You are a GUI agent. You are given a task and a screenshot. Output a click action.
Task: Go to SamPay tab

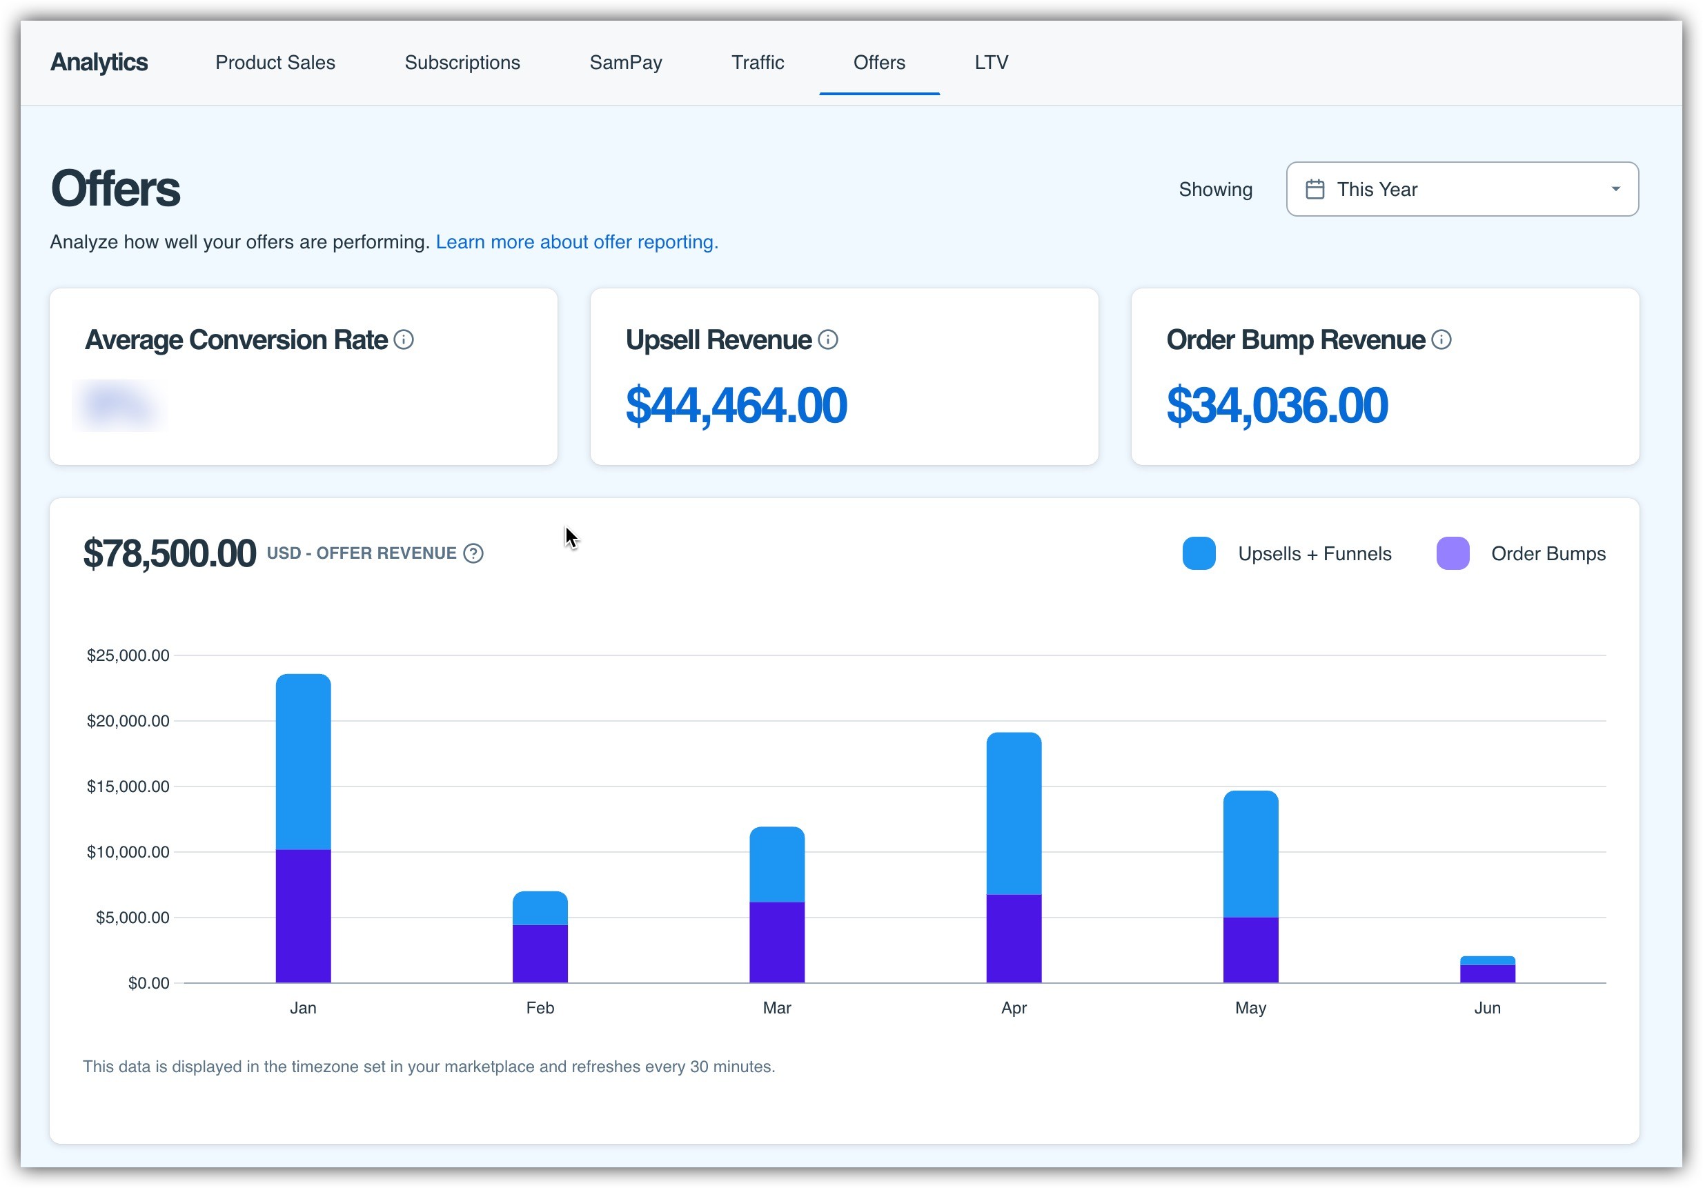625,62
